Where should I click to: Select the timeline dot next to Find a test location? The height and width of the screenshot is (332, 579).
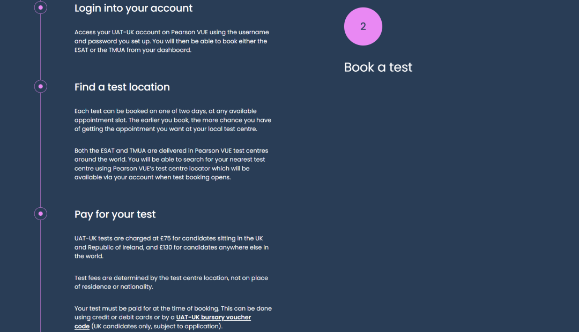(41, 86)
